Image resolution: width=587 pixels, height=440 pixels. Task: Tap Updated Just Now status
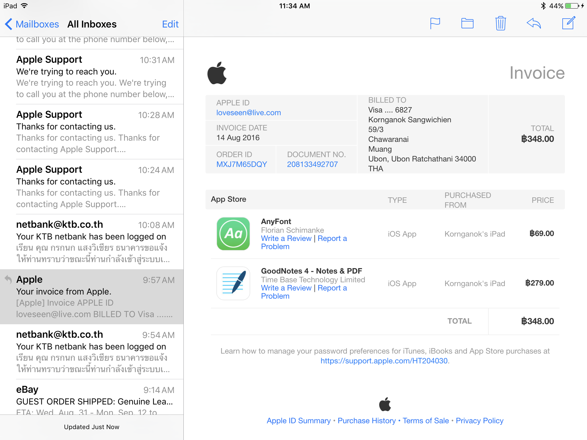[92, 427]
